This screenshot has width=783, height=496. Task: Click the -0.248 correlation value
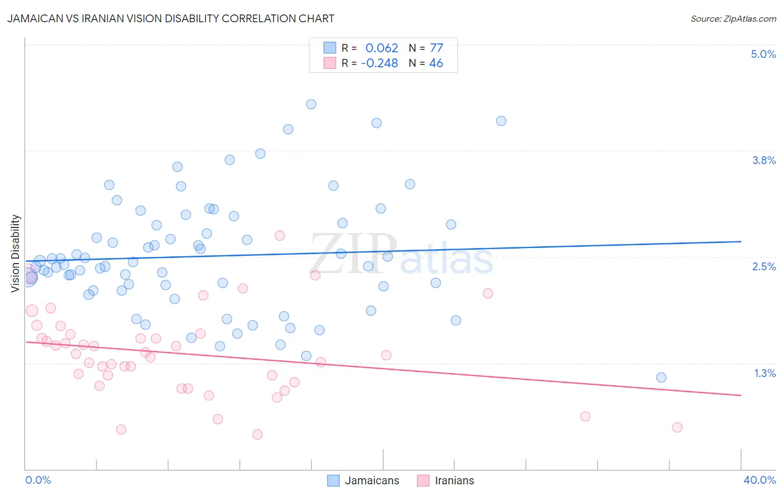click(380, 63)
